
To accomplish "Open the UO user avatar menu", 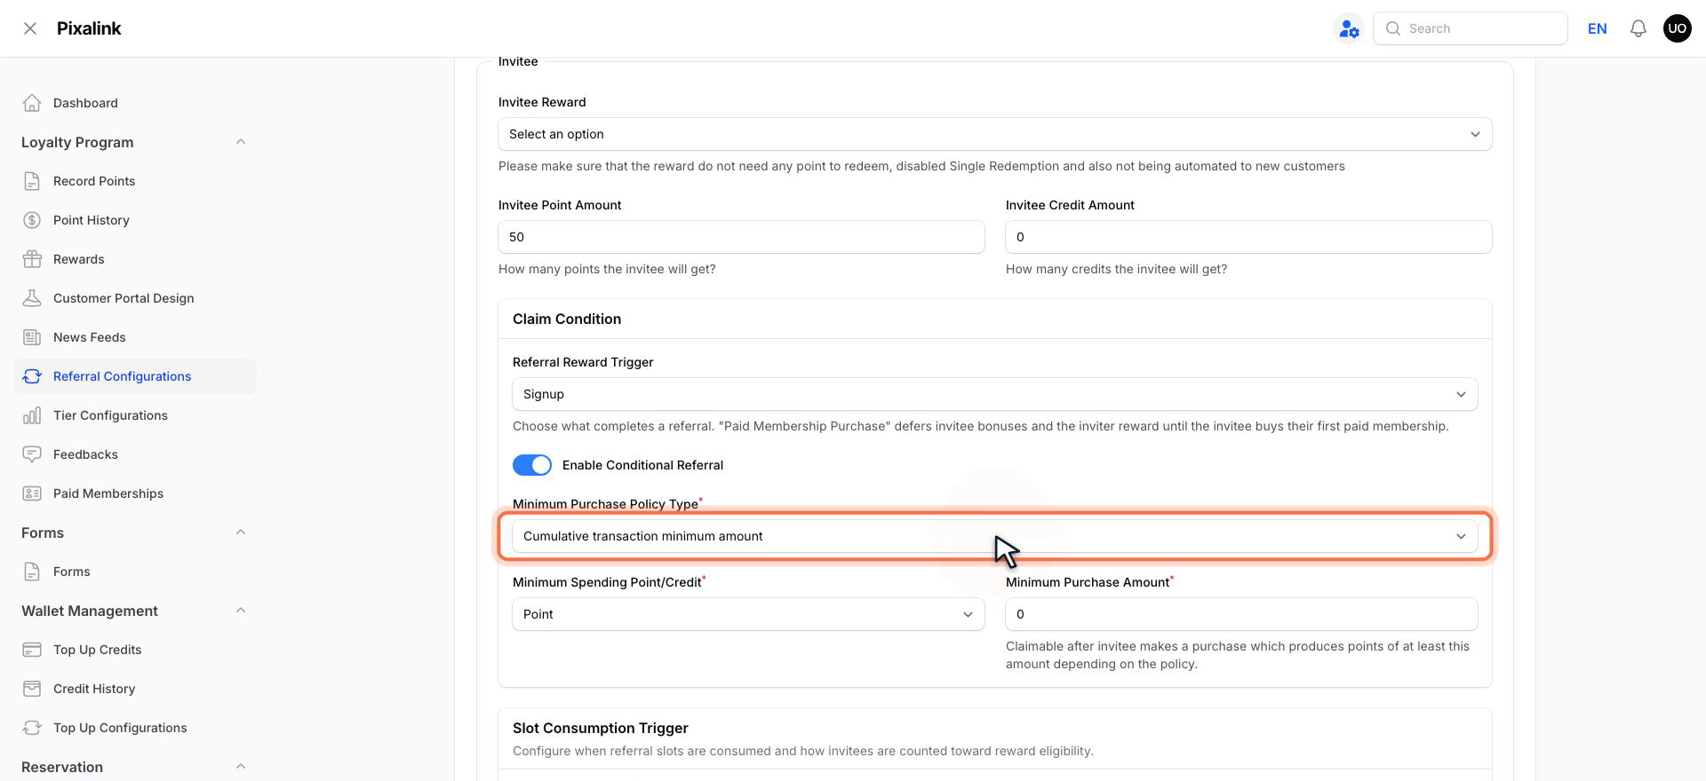I will pos(1677,28).
